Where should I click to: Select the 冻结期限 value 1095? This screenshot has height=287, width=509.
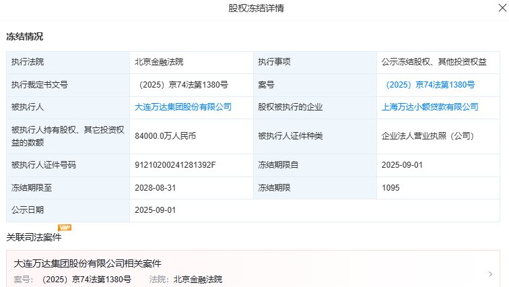pyautogui.click(x=391, y=188)
